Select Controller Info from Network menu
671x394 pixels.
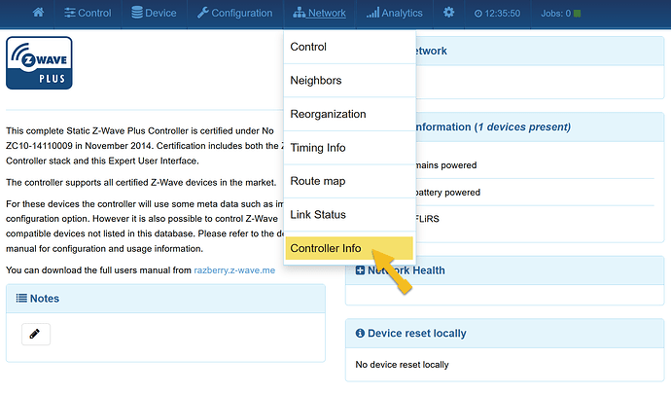coord(349,248)
